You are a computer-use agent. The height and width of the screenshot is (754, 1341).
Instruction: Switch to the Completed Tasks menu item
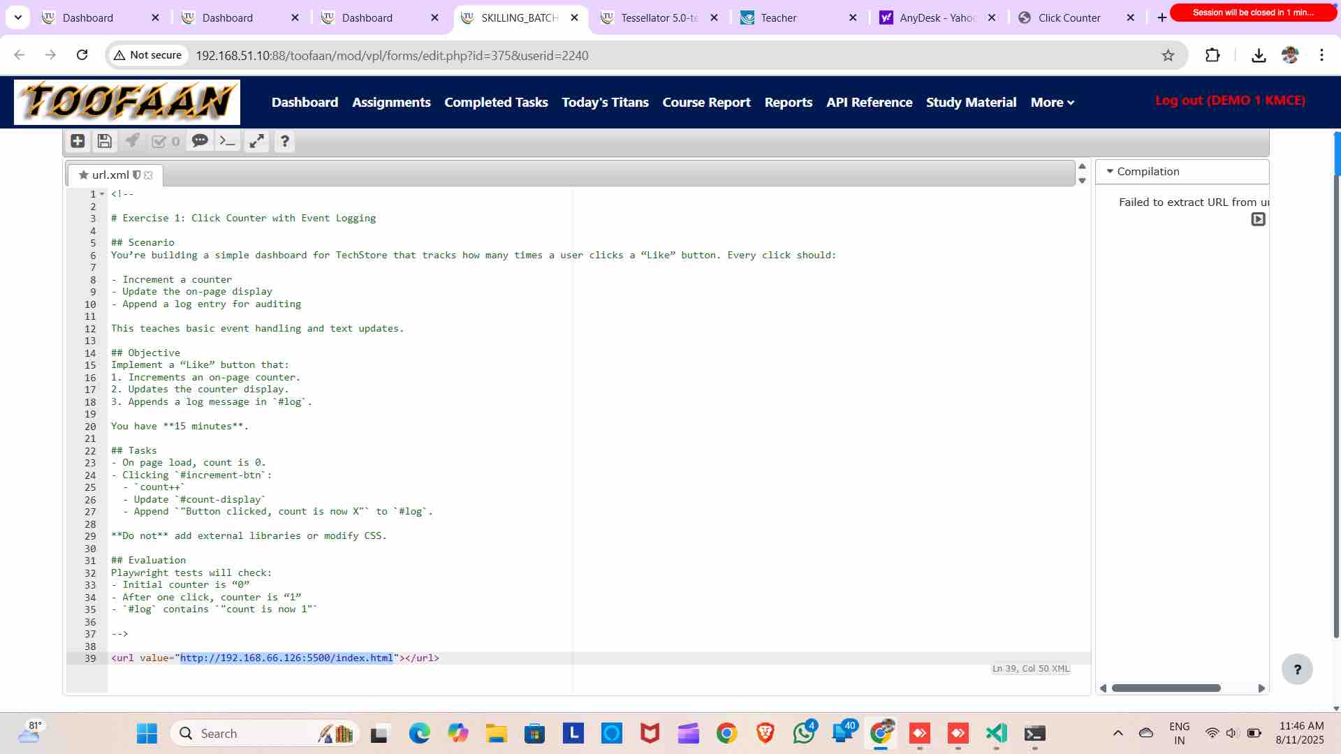click(496, 102)
